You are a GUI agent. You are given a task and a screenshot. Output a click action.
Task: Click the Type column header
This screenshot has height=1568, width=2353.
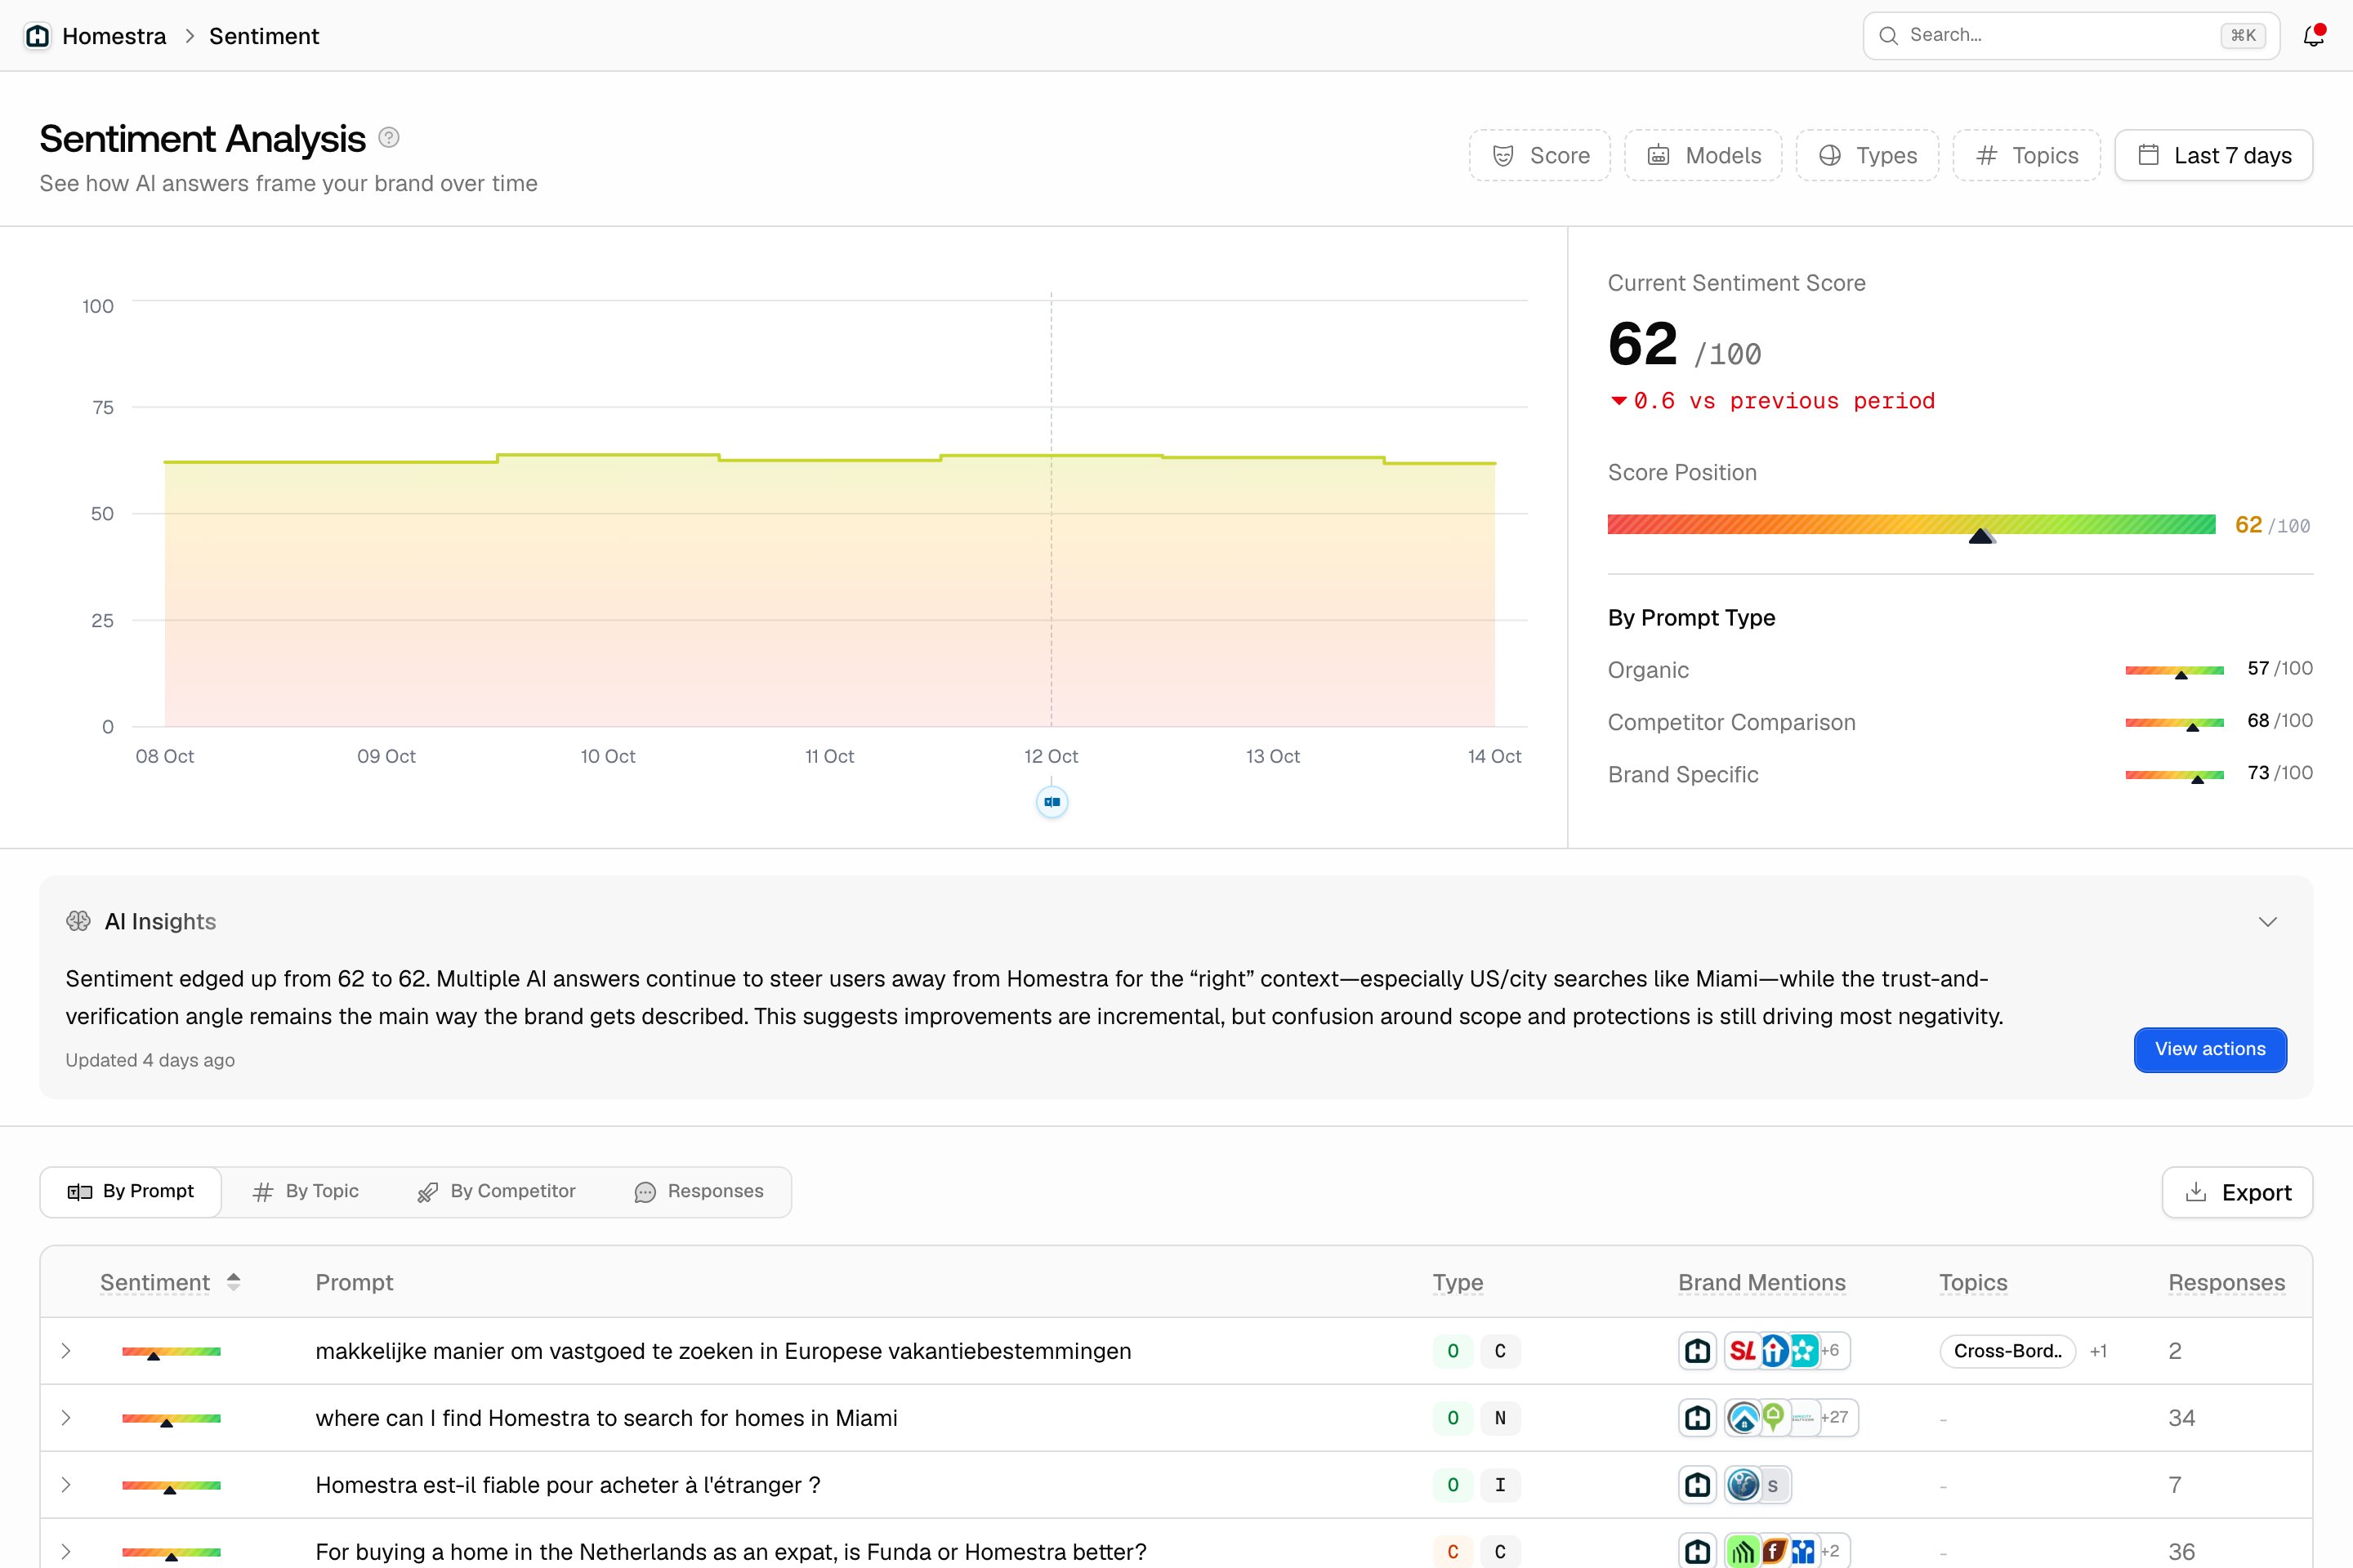[x=1458, y=1282]
